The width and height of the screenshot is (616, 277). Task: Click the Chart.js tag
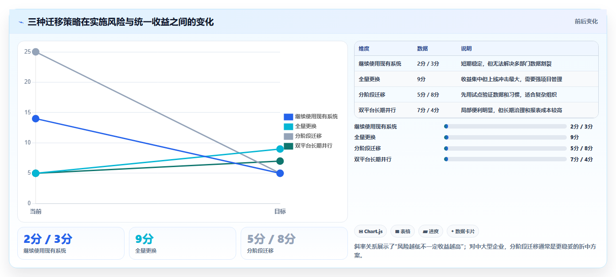tap(370, 231)
